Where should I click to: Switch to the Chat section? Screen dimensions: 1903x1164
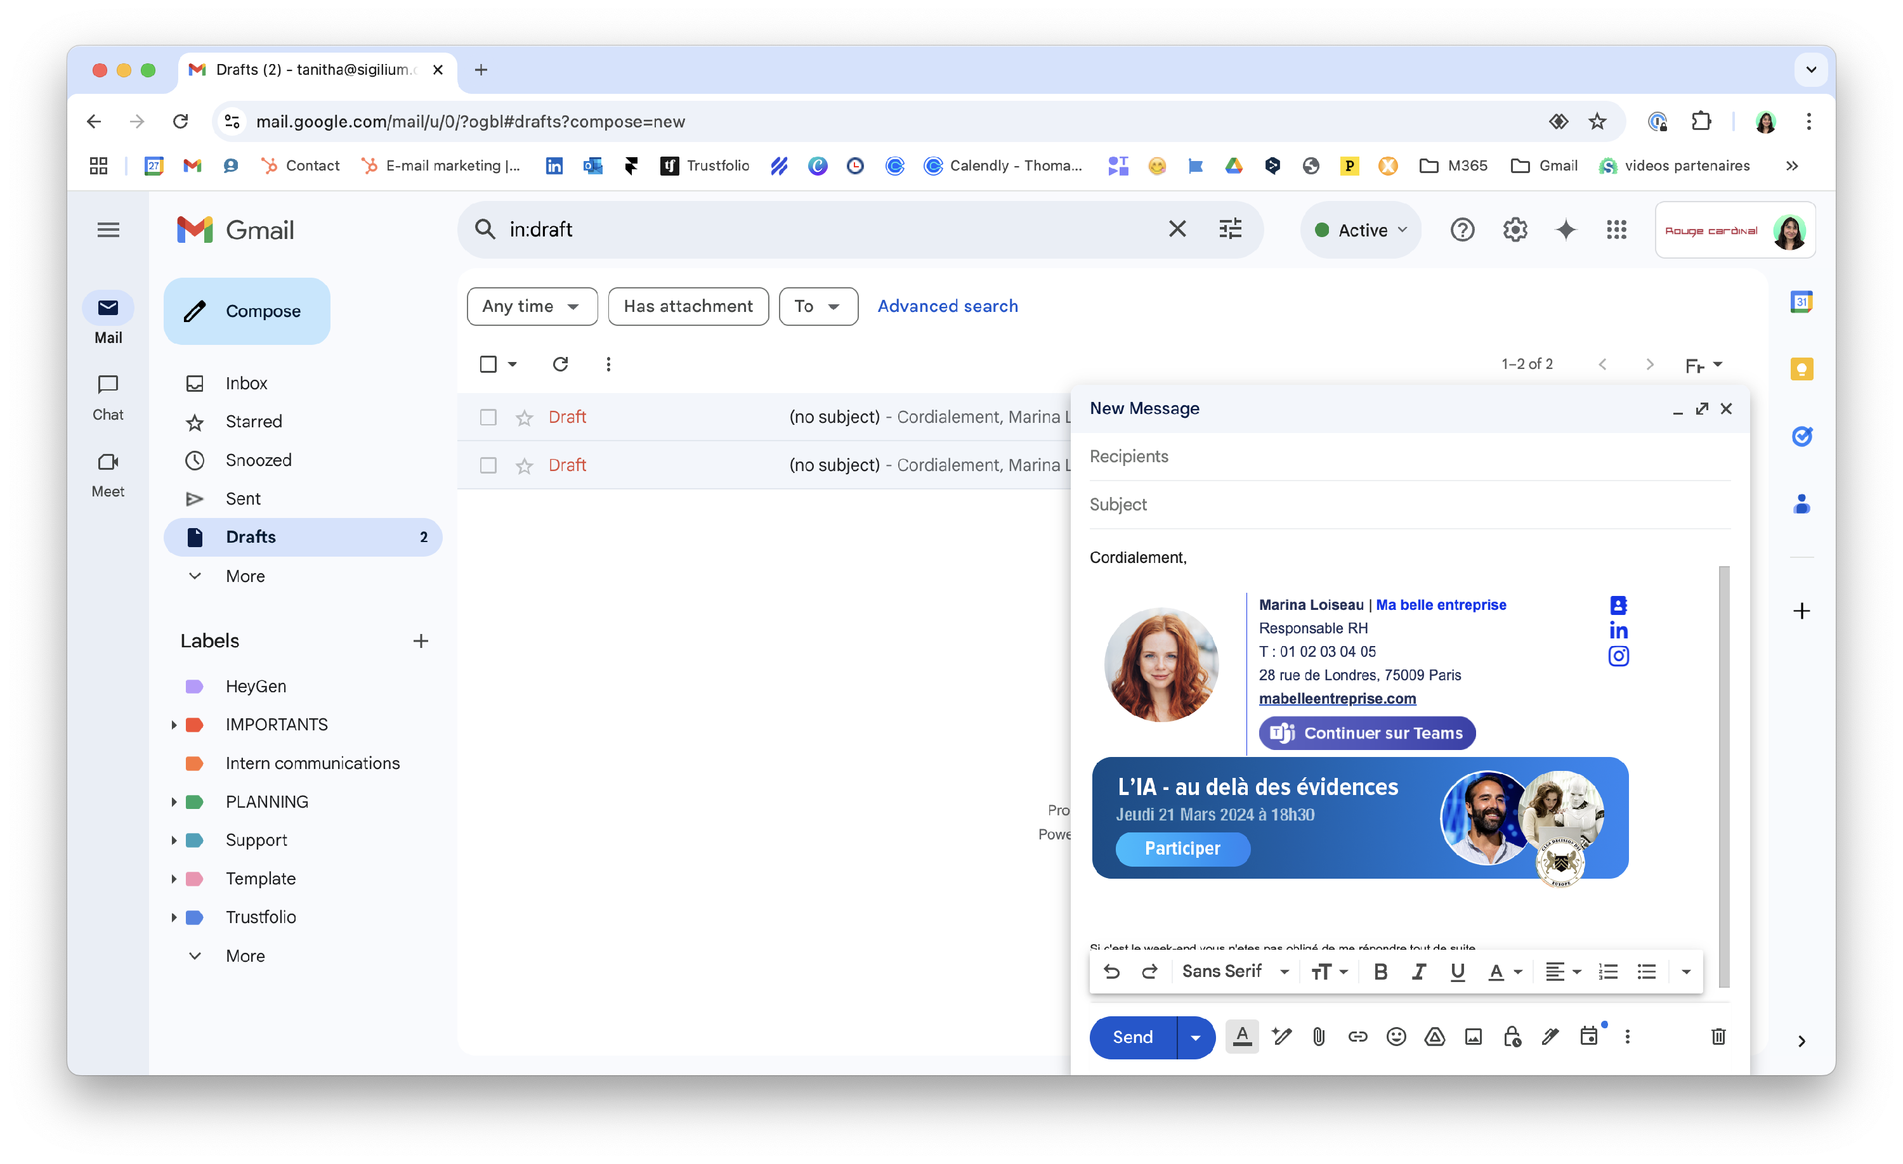pos(108,397)
